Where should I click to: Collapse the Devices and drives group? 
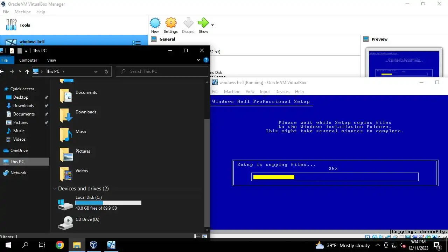tap(55, 189)
